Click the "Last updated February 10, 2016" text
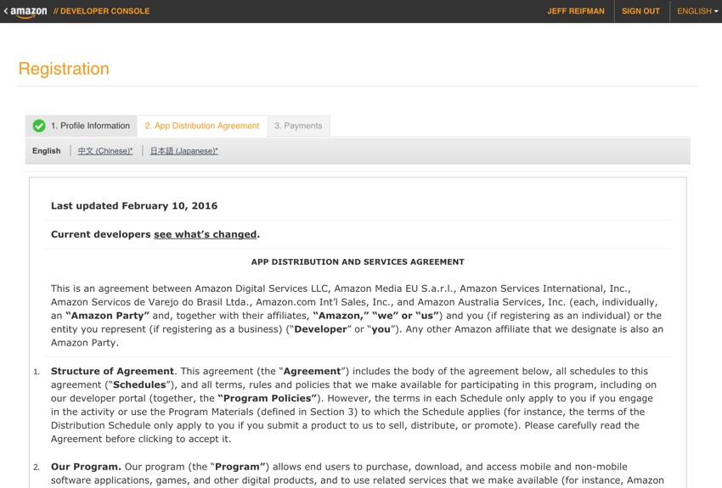Viewport: 722px width, 488px height. (x=134, y=205)
